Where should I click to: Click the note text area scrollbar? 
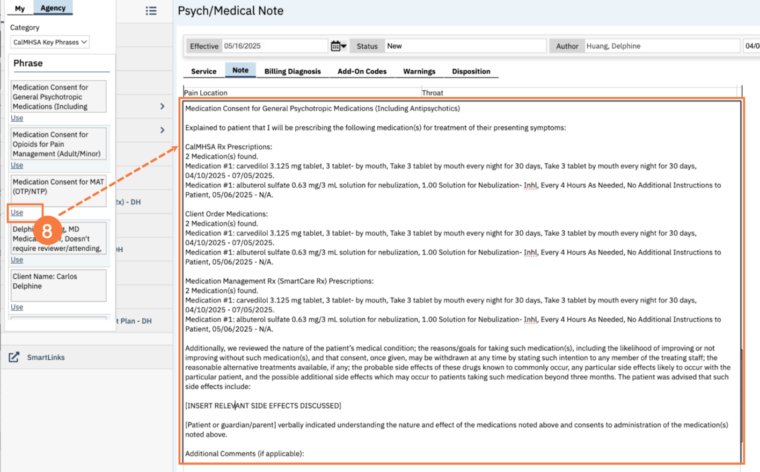click(x=741, y=395)
